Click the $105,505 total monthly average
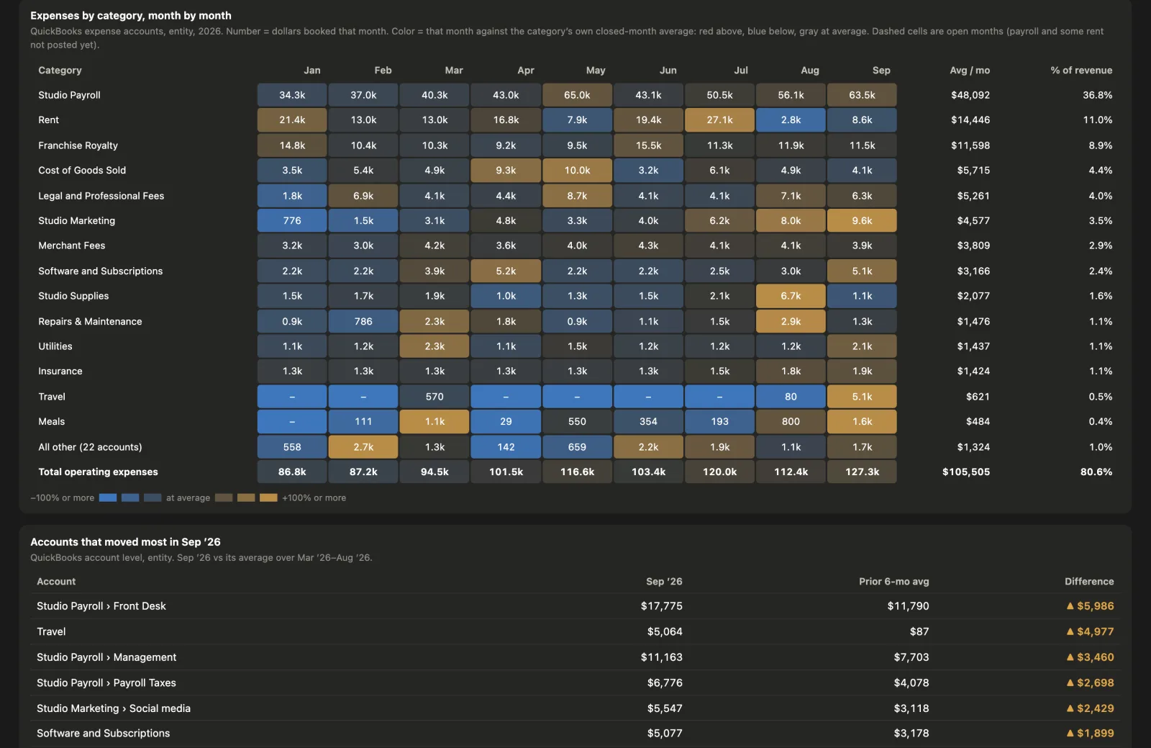Screen dimensions: 1151x748 tap(966, 472)
